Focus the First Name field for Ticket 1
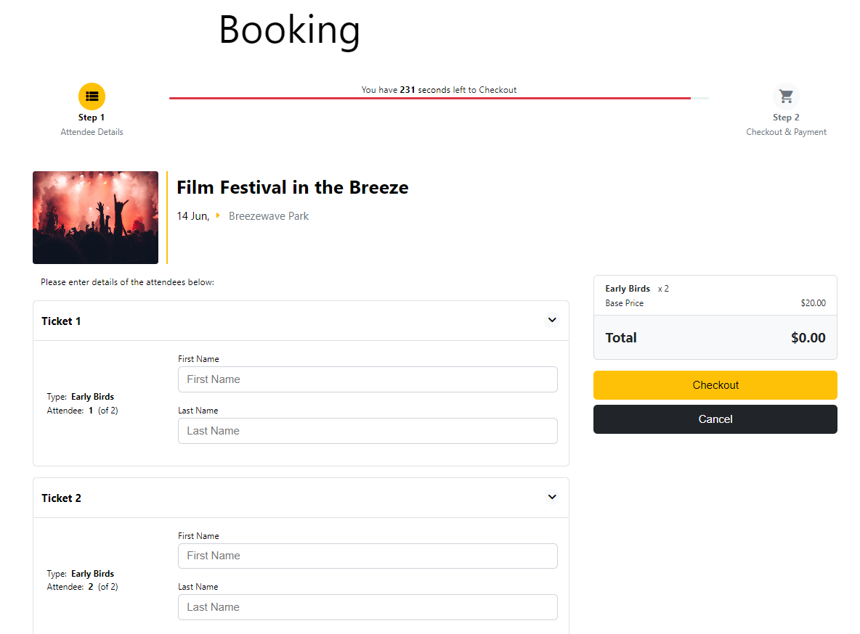 [x=368, y=379]
